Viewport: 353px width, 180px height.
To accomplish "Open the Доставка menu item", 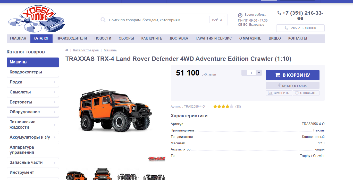I will coord(179,39).
